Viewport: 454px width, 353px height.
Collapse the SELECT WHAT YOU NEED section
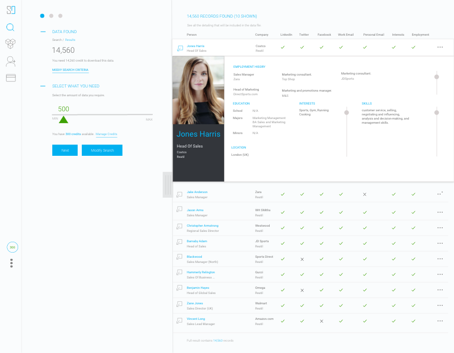click(42, 86)
